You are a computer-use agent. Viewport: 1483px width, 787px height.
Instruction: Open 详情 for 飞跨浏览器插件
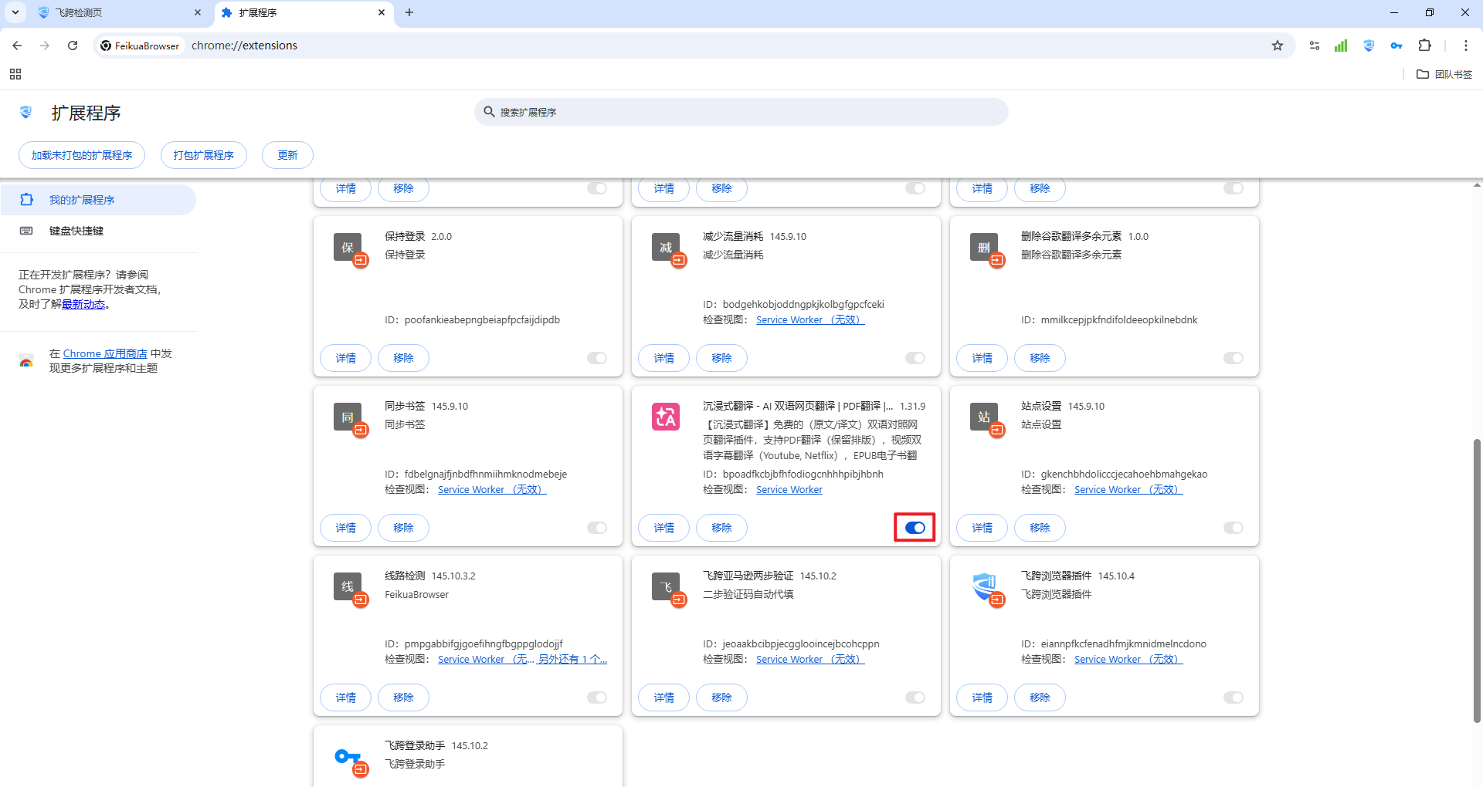982,697
